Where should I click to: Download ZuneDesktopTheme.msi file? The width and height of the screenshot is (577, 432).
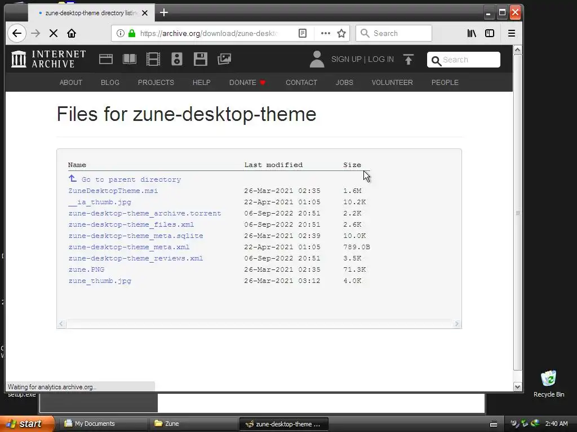coord(113,191)
